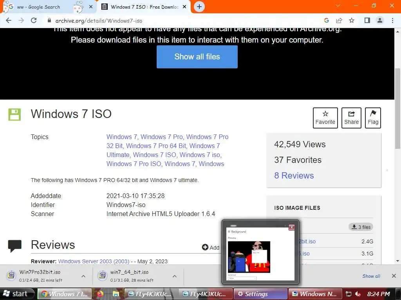Open a new tab with the plus button

199,7
